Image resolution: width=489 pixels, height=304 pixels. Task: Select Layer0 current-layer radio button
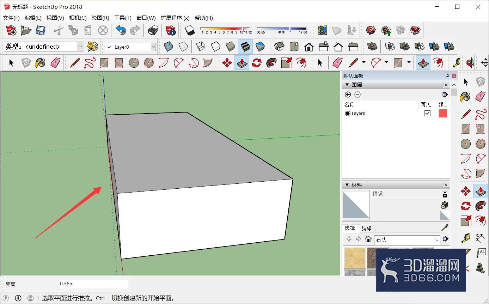click(x=348, y=113)
